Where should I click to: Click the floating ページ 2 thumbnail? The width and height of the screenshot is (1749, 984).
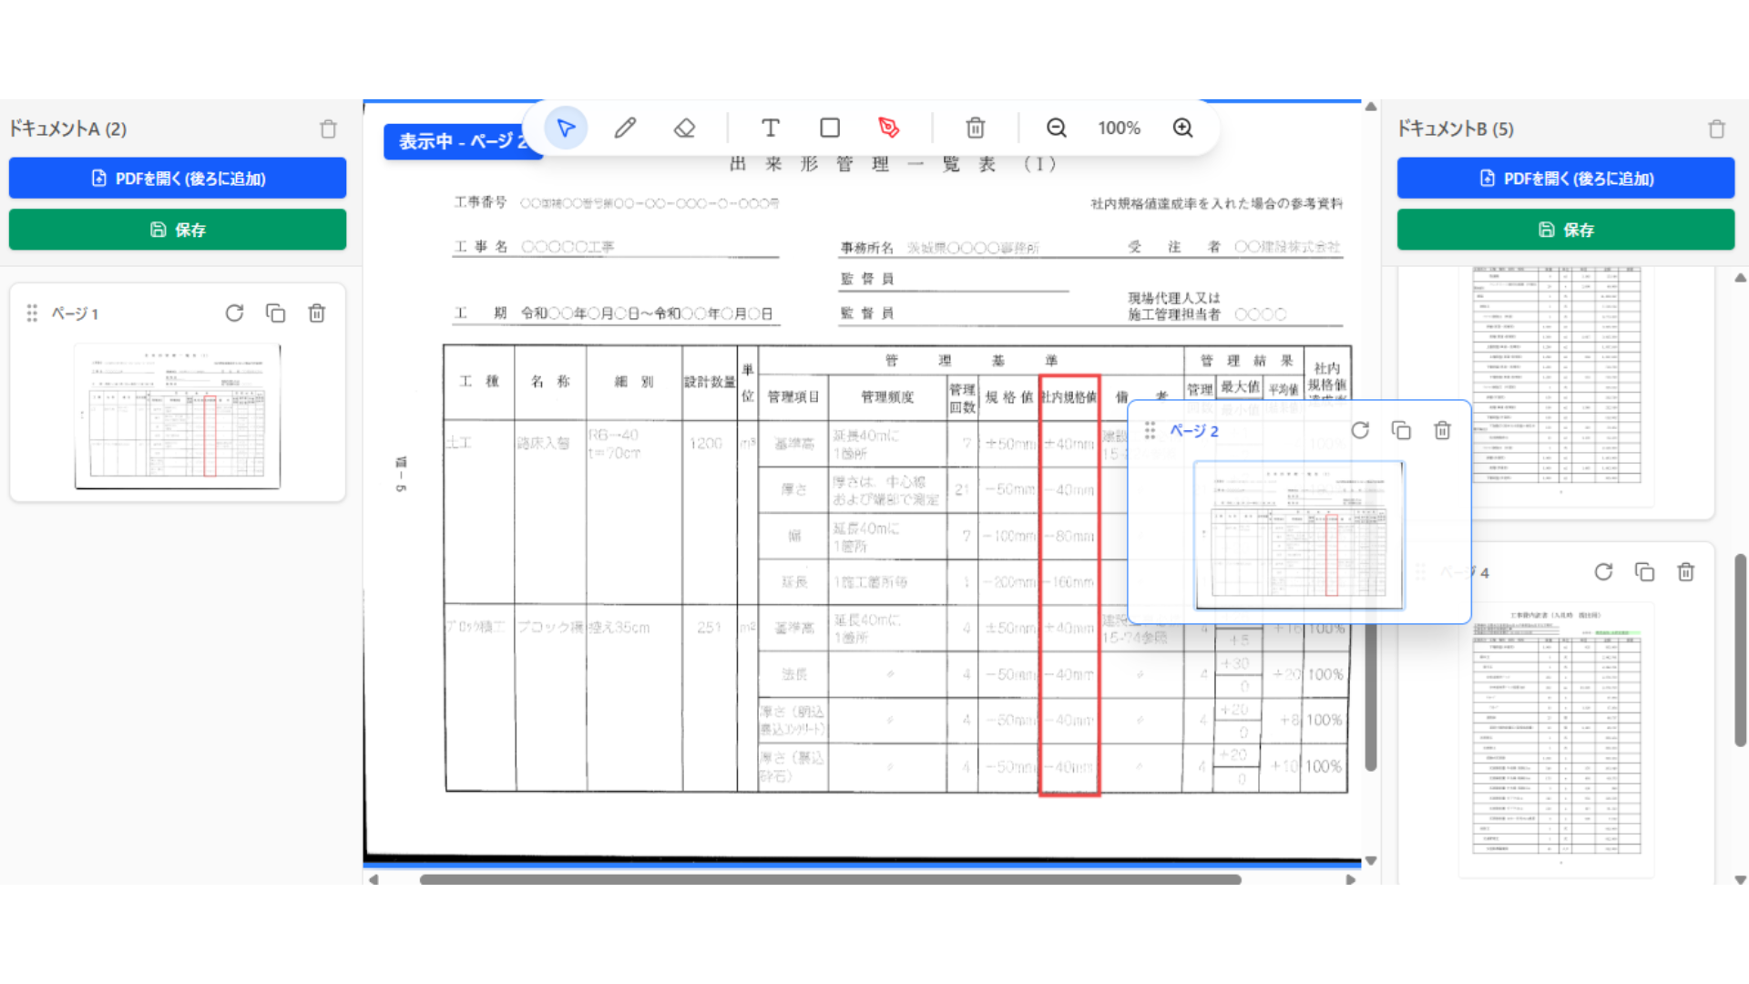(1299, 536)
